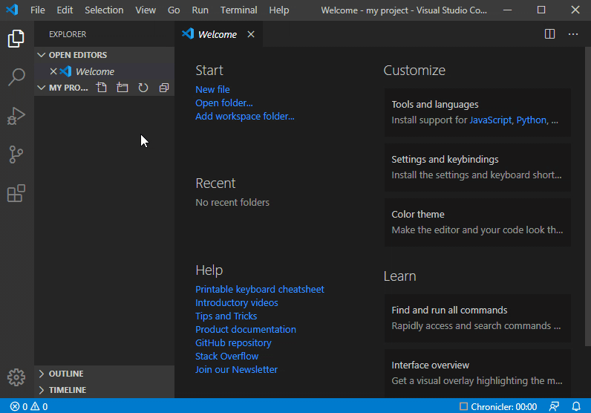Open the Go menu
This screenshot has height=413, width=591.
174,10
